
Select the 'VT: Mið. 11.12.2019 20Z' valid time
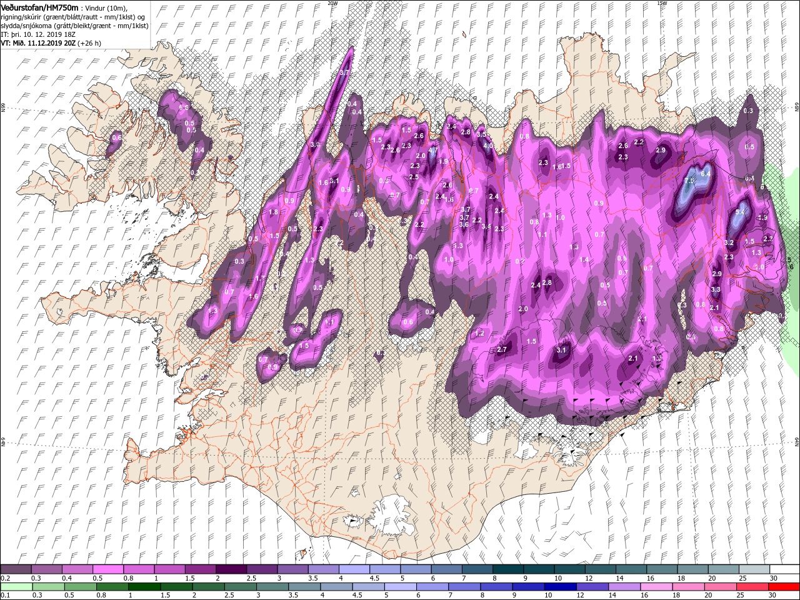point(38,43)
